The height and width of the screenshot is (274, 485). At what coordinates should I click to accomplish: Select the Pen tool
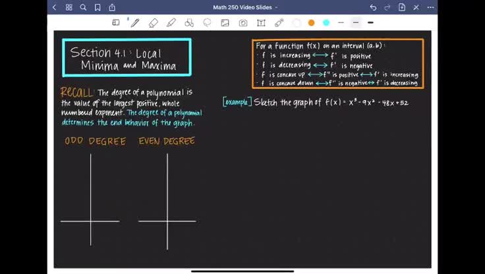[x=135, y=22]
